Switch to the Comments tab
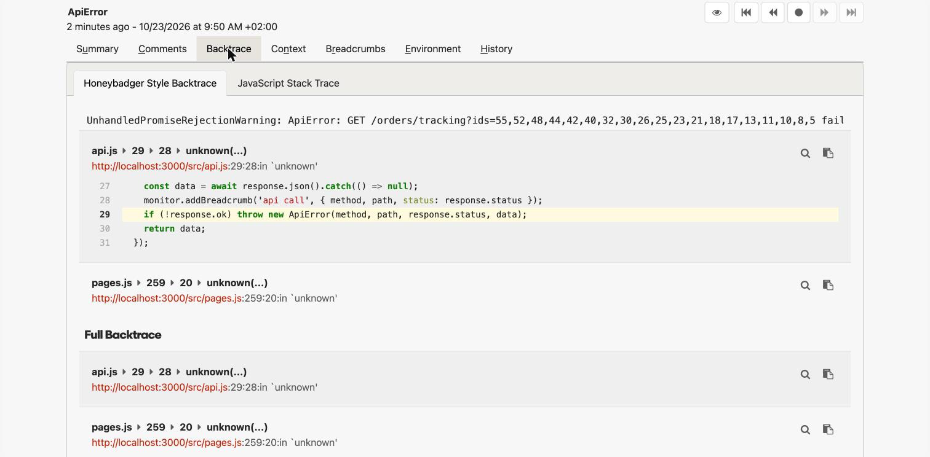The height and width of the screenshot is (457, 930). click(162, 49)
